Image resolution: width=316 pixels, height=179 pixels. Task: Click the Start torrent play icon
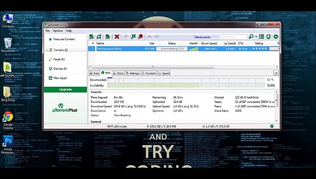tap(126, 36)
